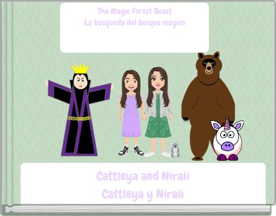Click the author text 'Cattleya and Nirali'
Screen dimensions: 276x216
point(143,176)
